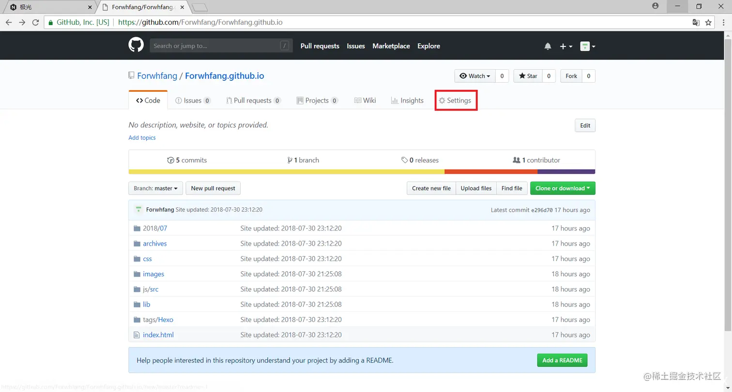Click the 2018/07 folder icon
The width and height of the screenshot is (732, 392).
(137, 228)
